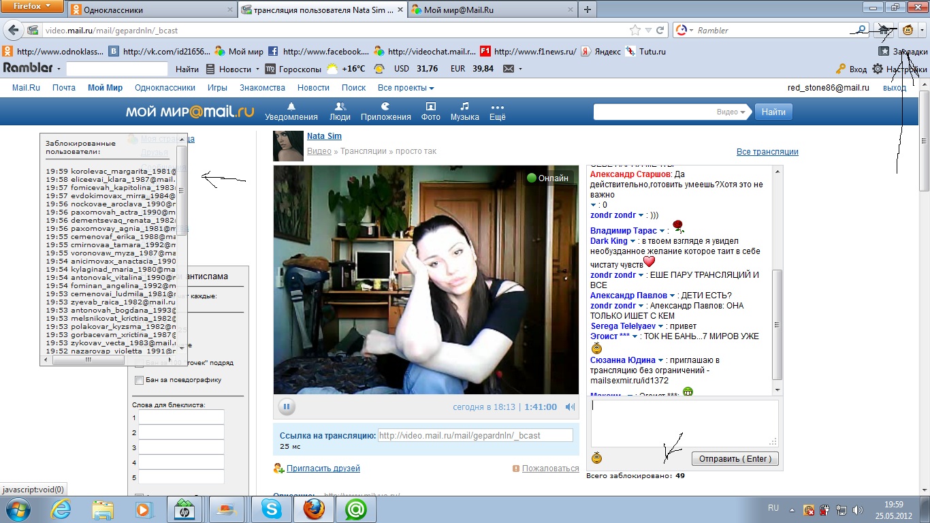Open dropdown next to Владимир Тарас
930x523 pixels.
click(663, 231)
